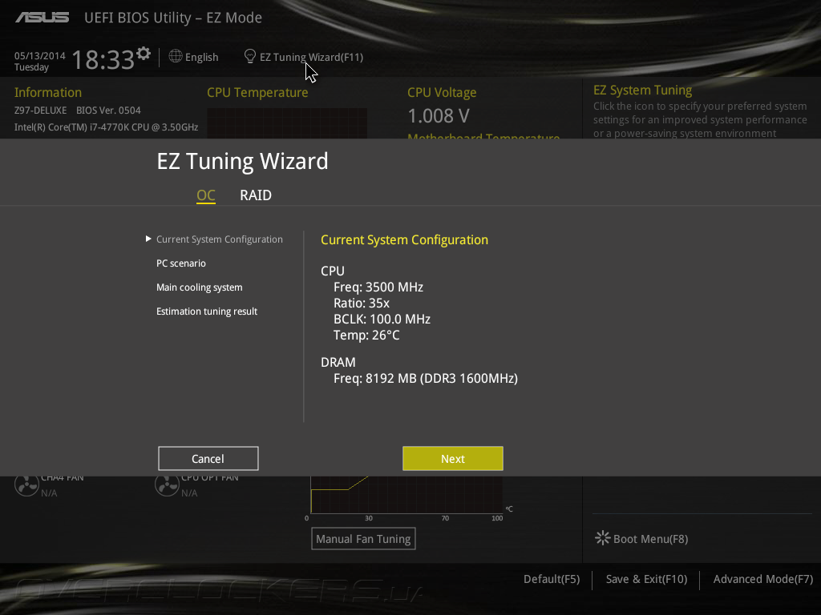Click the EZ System Tuning heading
This screenshot has width=821, height=615.
pos(642,90)
